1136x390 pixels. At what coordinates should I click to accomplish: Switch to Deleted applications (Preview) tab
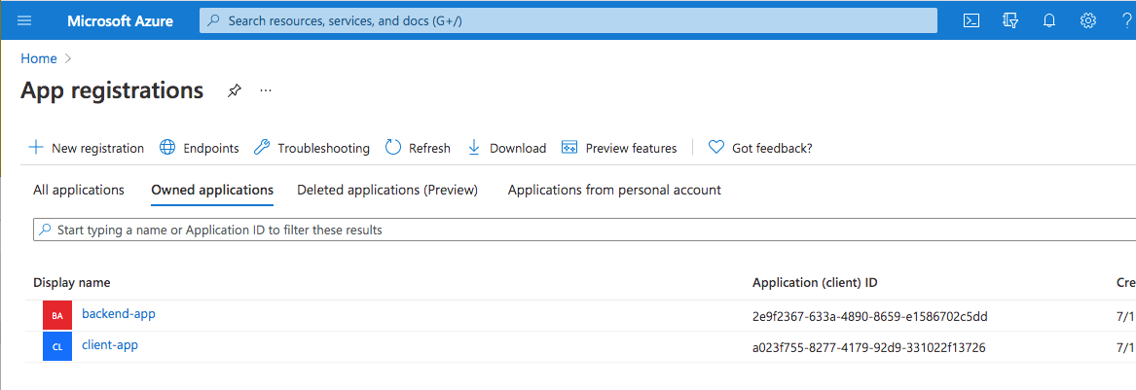(x=387, y=190)
